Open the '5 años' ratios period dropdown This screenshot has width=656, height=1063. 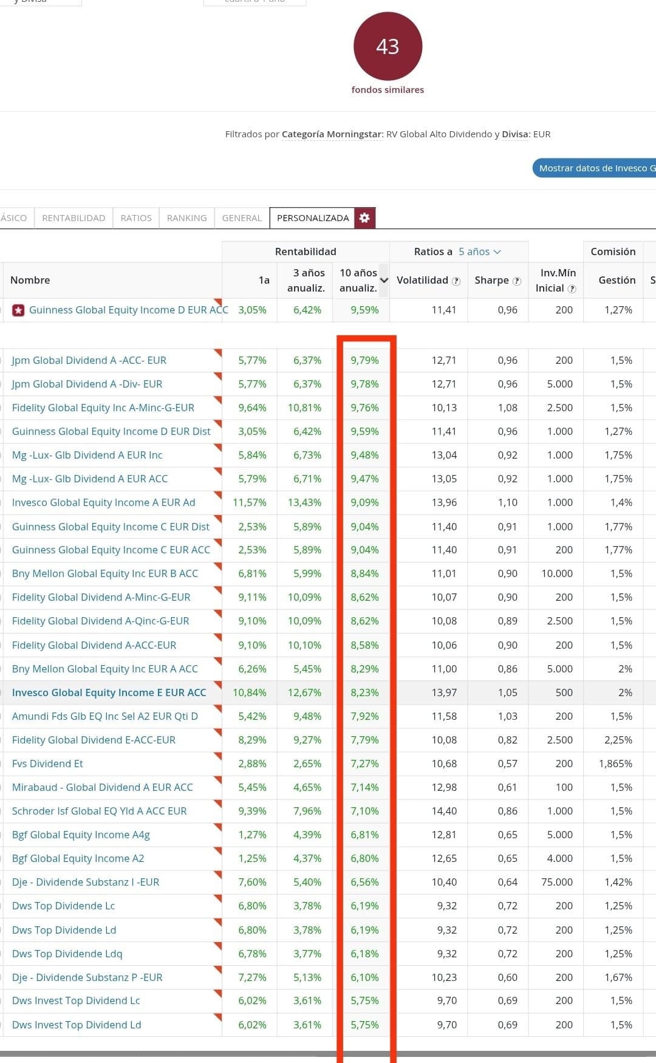tap(480, 251)
